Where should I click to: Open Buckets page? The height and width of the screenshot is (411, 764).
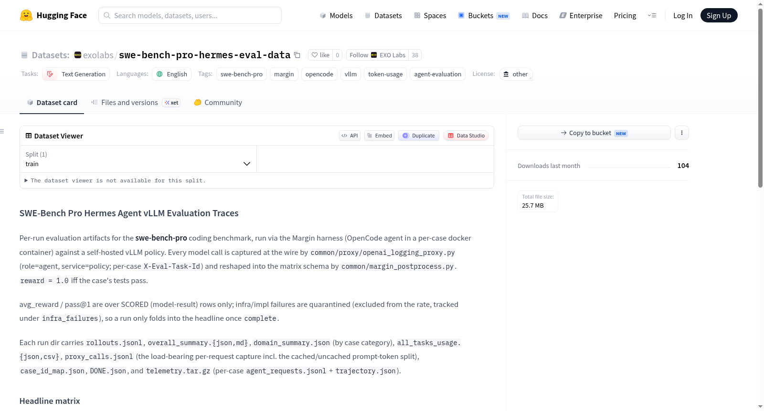pos(484,15)
